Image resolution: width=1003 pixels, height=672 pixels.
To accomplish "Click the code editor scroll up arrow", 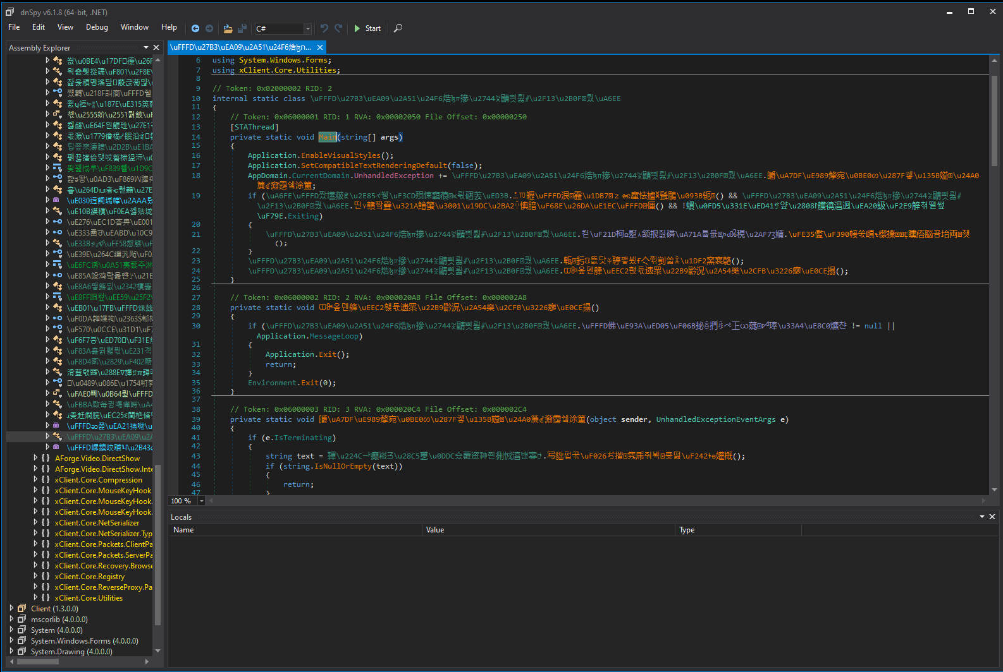I will pos(994,61).
